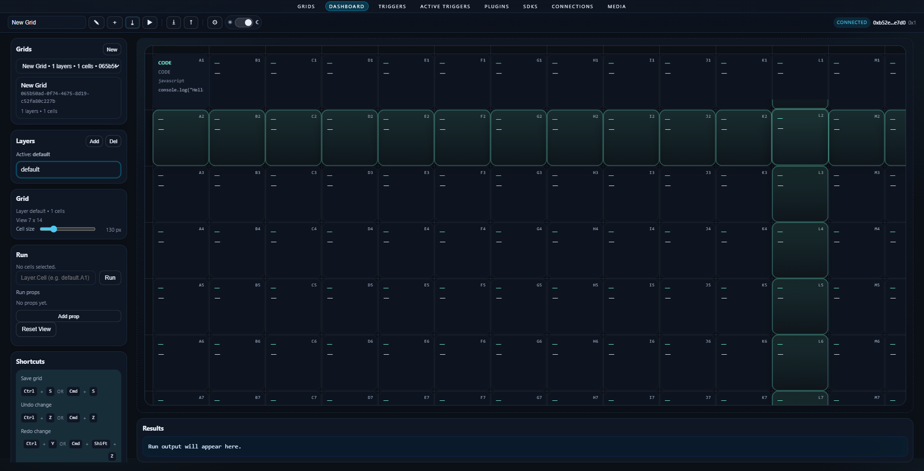Click New button in Grids panel
Image resolution: width=924 pixels, height=471 pixels.
point(112,50)
